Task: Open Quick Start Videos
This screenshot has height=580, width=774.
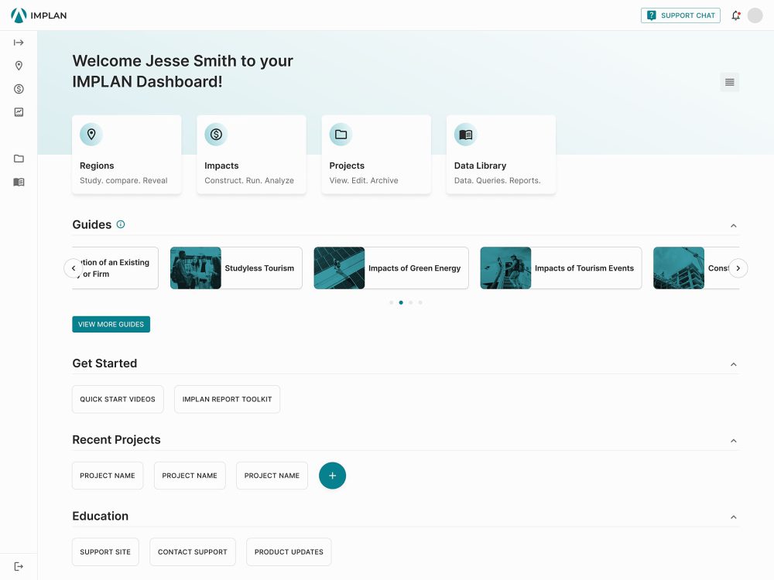Action: 118,399
